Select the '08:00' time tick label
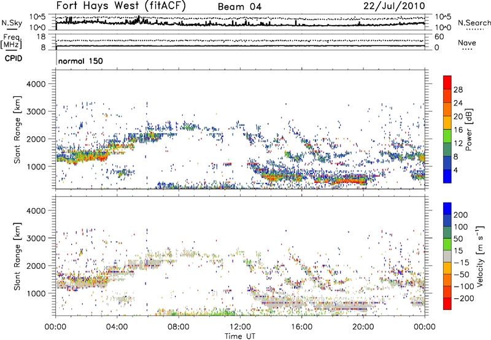491x340 pixels. tap(179, 327)
